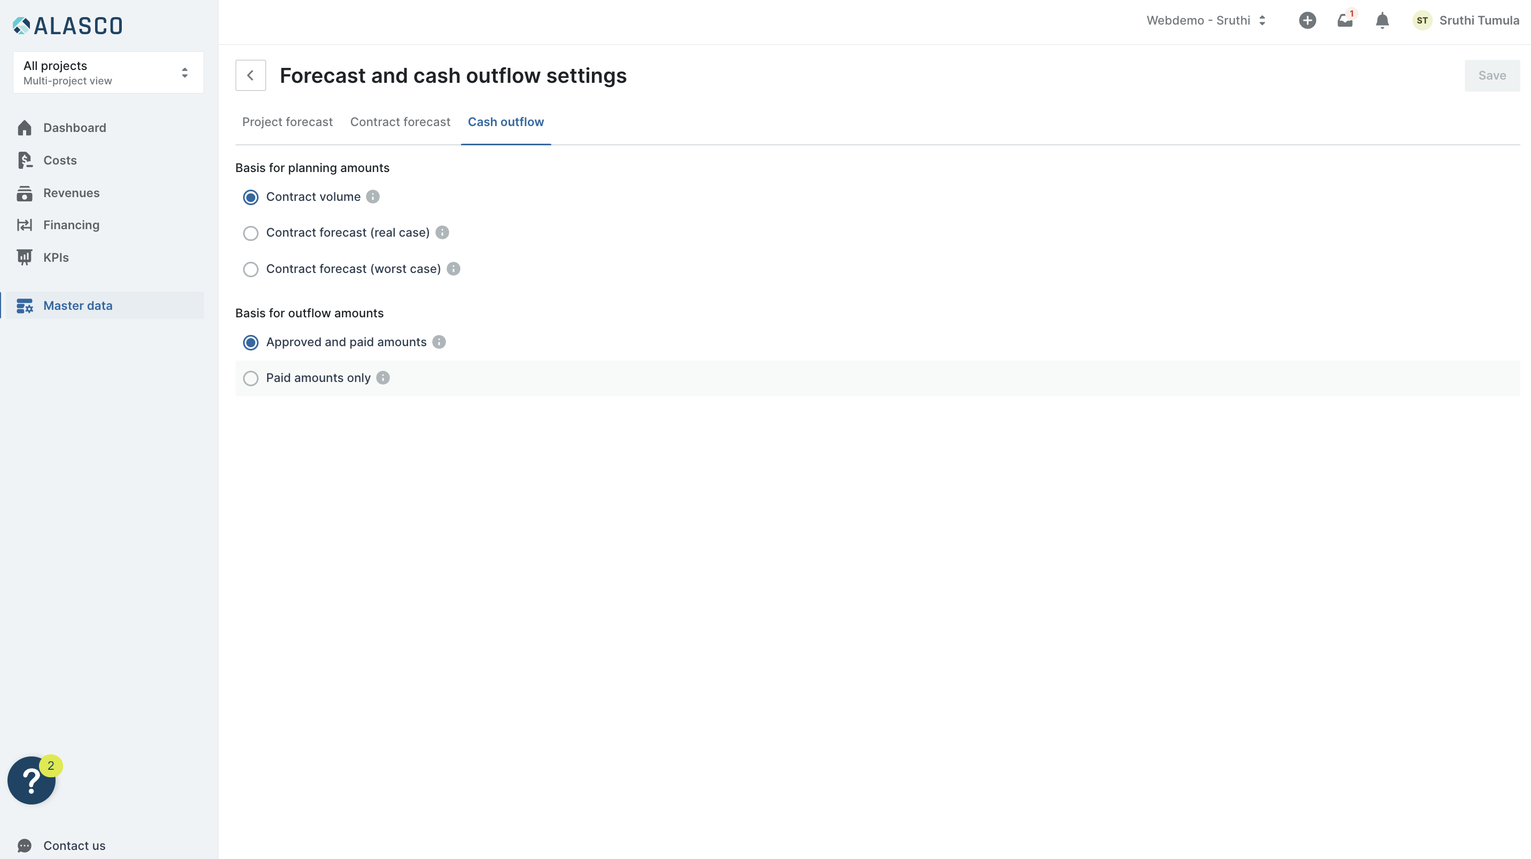Open the inbox icon with red badge
This screenshot has height=859, width=1531.
[1345, 20]
